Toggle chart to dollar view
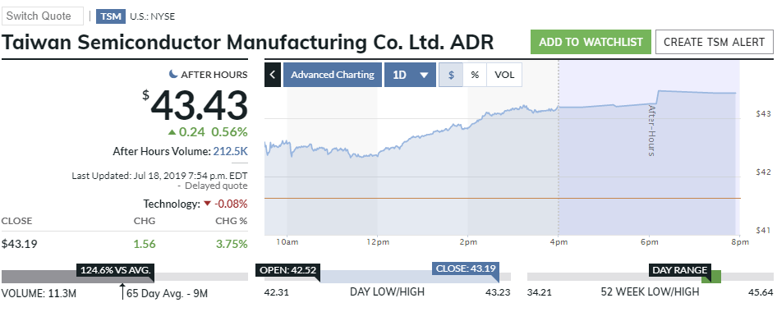Viewport: 777px width, 312px height. [x=451, y=75]
